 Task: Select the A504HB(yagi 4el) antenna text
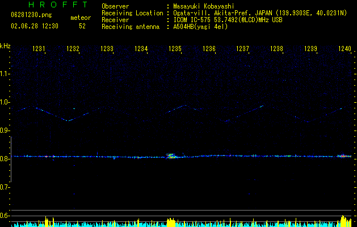pos(200,27)
